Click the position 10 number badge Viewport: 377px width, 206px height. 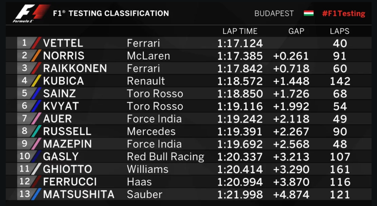tap(25, 156)
